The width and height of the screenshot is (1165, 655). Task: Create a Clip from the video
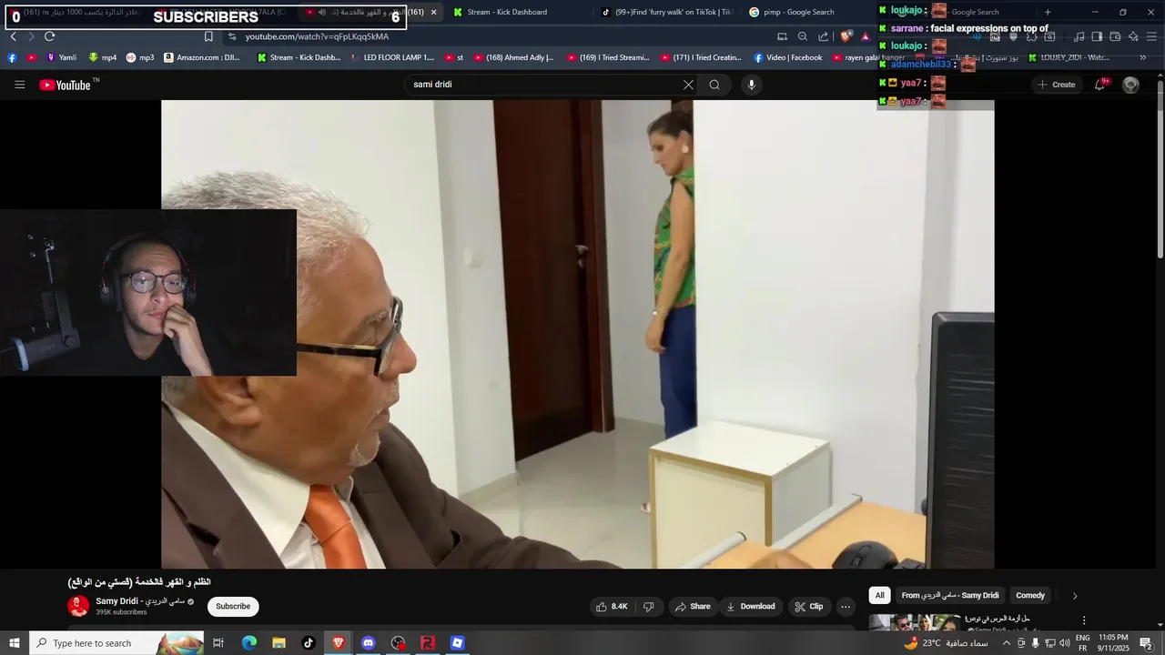tap(808, 607)
